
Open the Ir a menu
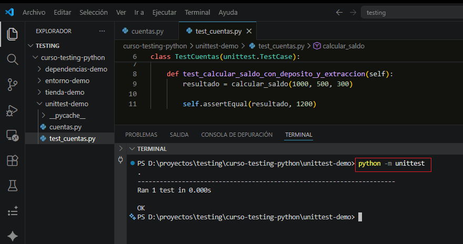tap(139, 13)
